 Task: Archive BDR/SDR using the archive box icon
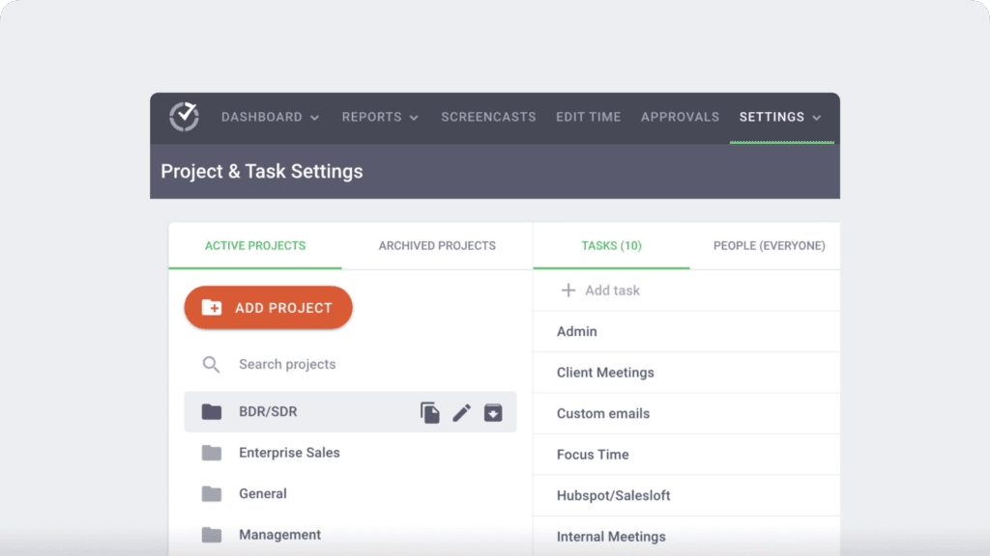[494, 412]
